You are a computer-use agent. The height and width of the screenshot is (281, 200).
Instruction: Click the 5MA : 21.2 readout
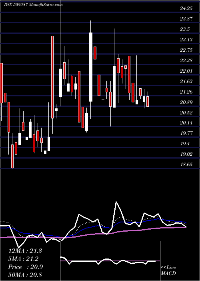(23, 259)
